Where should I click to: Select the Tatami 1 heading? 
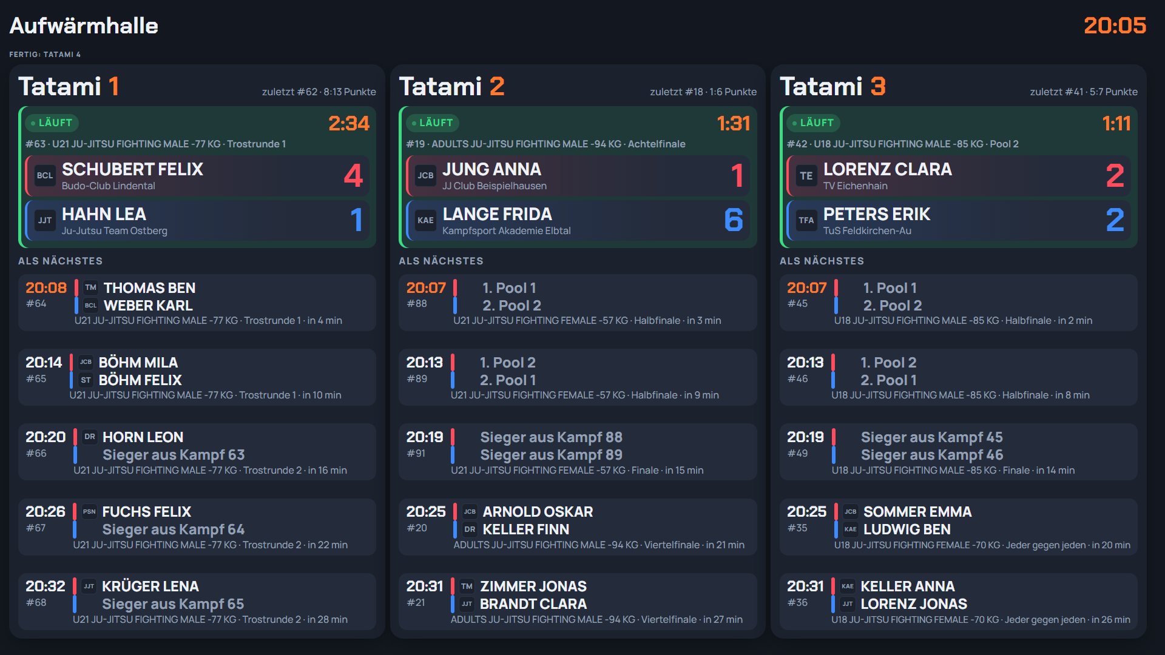(69, 86)
